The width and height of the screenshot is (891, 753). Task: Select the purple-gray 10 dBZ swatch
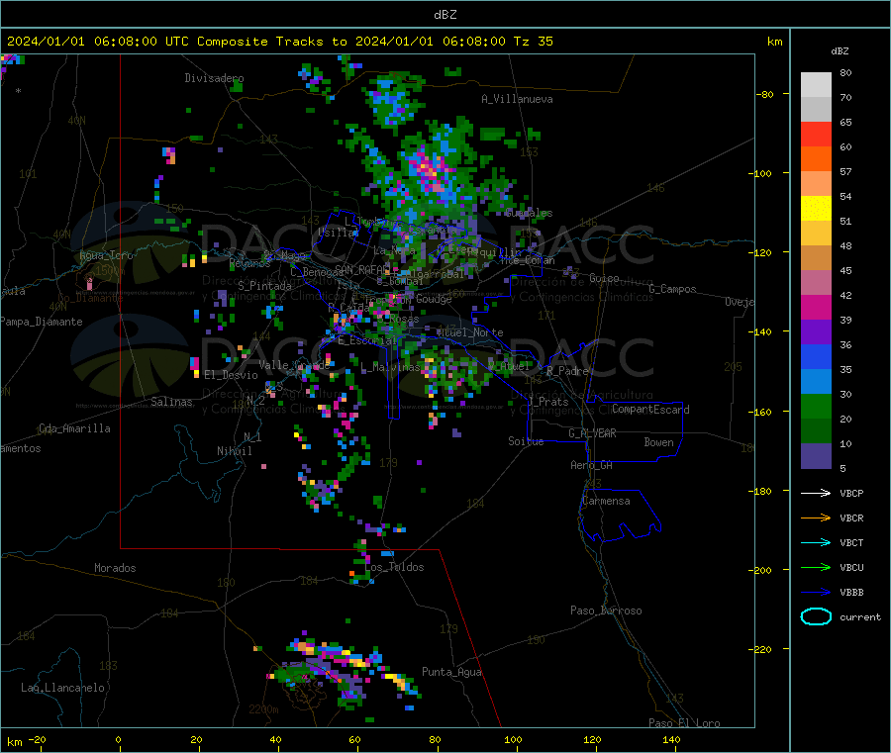click(816, 456)
